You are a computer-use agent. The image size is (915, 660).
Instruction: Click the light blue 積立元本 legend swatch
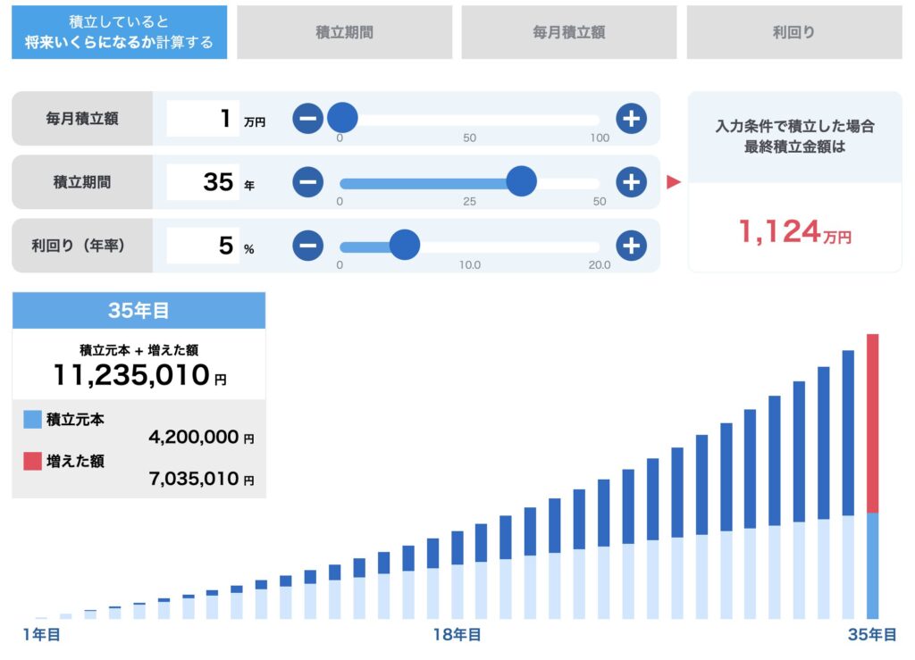[33, 419]
